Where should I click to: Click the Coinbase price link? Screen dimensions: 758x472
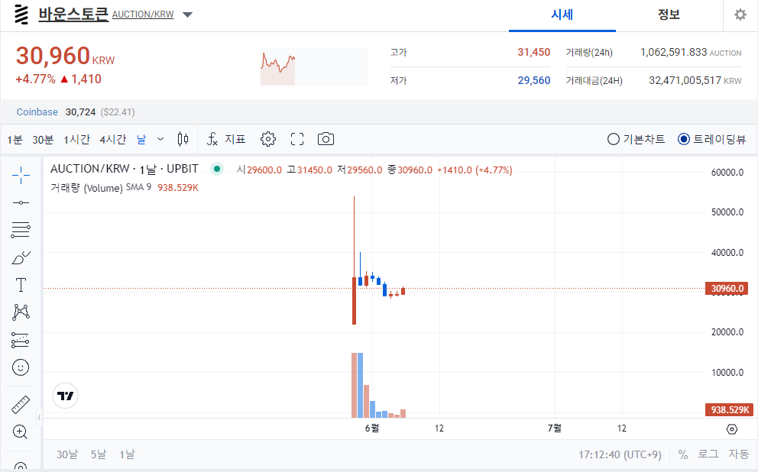pyautogui.click(x=37, y=112)
